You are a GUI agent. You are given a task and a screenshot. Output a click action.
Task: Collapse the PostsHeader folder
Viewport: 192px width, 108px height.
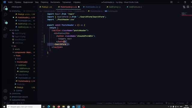(x=16, y=62)
